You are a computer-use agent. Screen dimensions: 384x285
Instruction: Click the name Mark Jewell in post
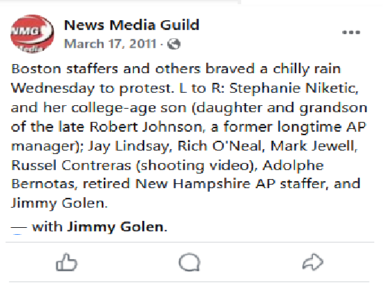click(x=314, y=146)
